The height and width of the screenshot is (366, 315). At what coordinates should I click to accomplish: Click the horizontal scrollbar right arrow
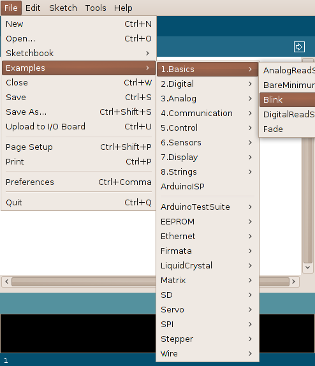[294, 281]
